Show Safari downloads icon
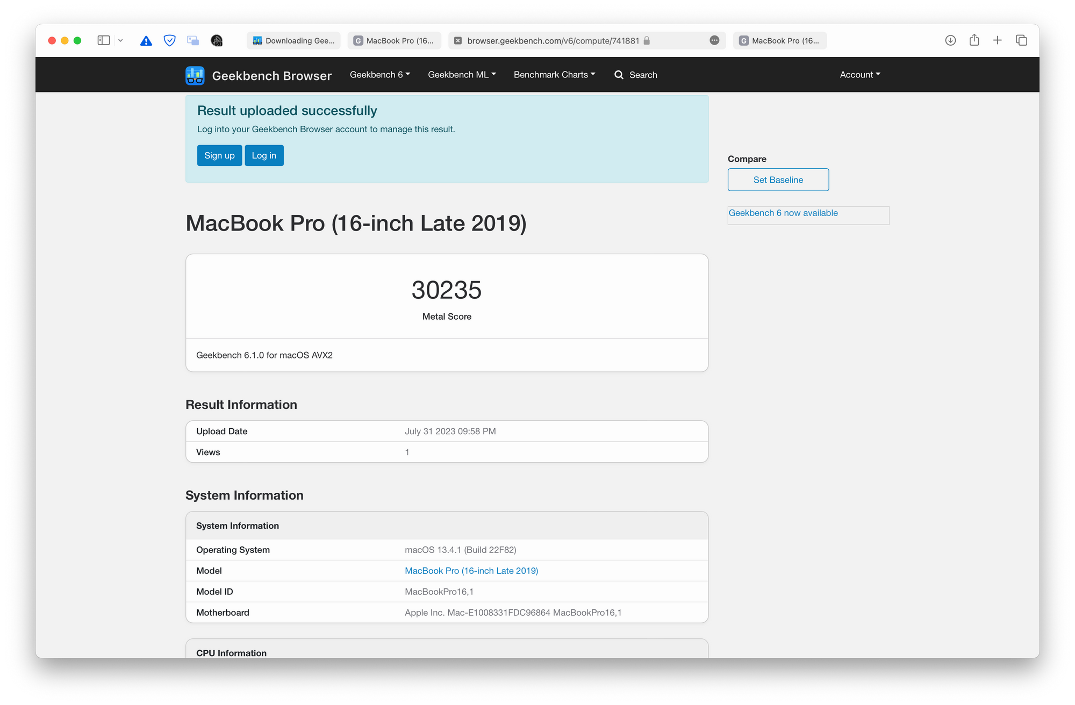The width and height of the screenshot is (1075, 705). (x=950, y=40)
